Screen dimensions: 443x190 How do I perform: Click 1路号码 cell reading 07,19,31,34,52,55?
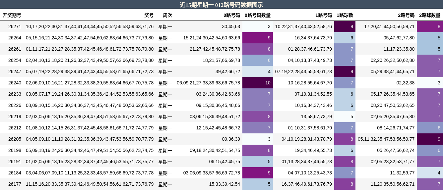[x=313, y=94]
